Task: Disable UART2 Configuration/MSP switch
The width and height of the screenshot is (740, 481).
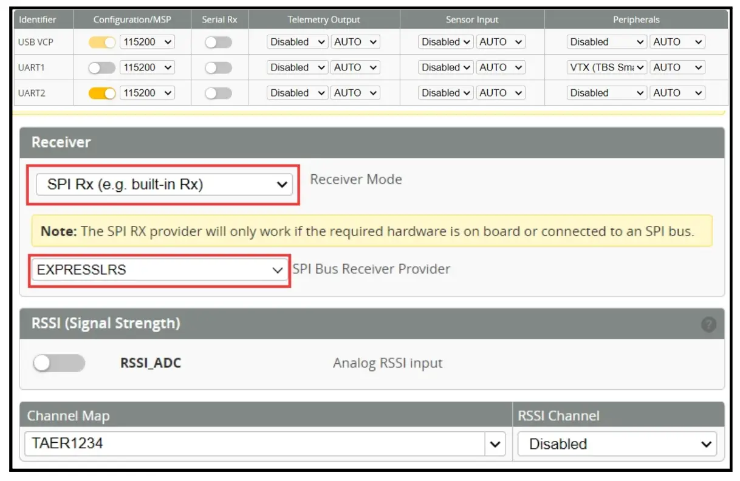Action: tap(102, 94)
